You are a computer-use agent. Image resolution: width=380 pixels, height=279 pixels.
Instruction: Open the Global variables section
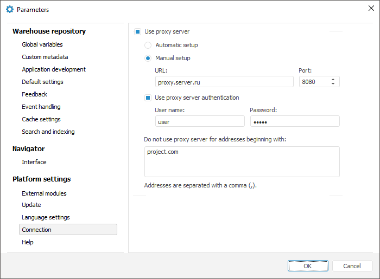click(42, 44)
